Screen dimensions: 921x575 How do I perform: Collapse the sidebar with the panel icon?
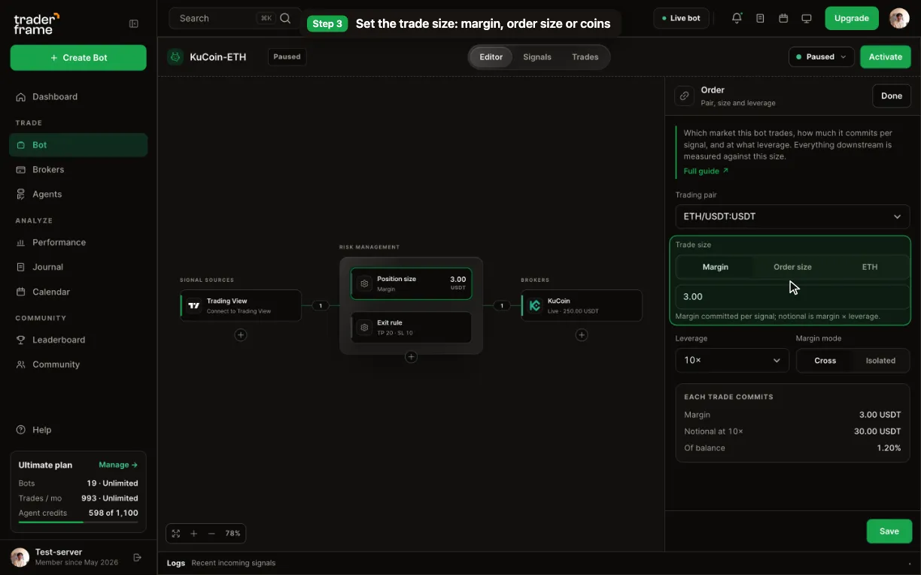click(x=134, y=23)
